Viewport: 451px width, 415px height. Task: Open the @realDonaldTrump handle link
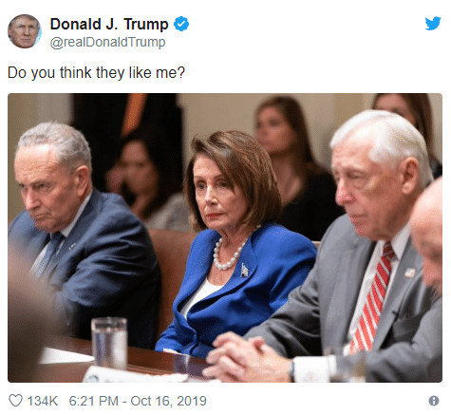coord(107,42)
